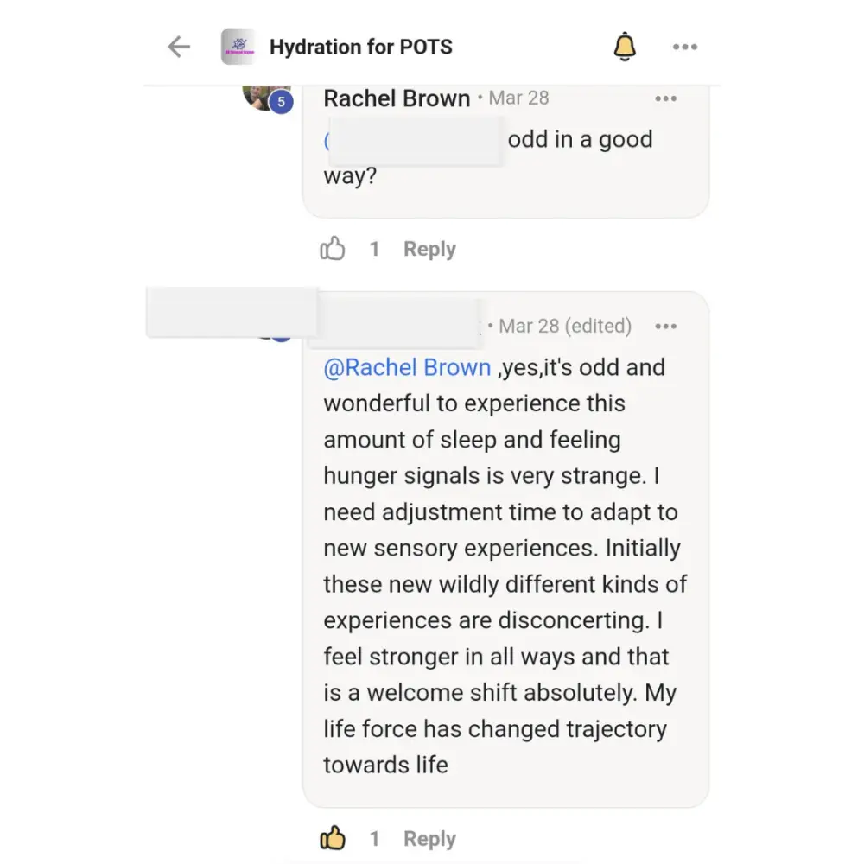Open more options on the edited comment

click(665, 327)
